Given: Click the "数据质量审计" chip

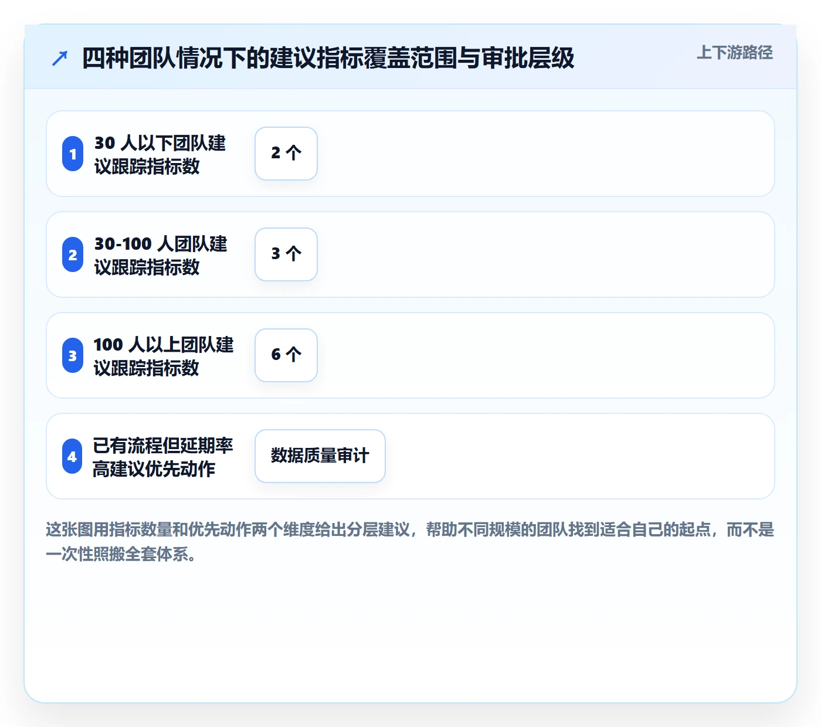Looking at the screenshot, I should (320, 456).
